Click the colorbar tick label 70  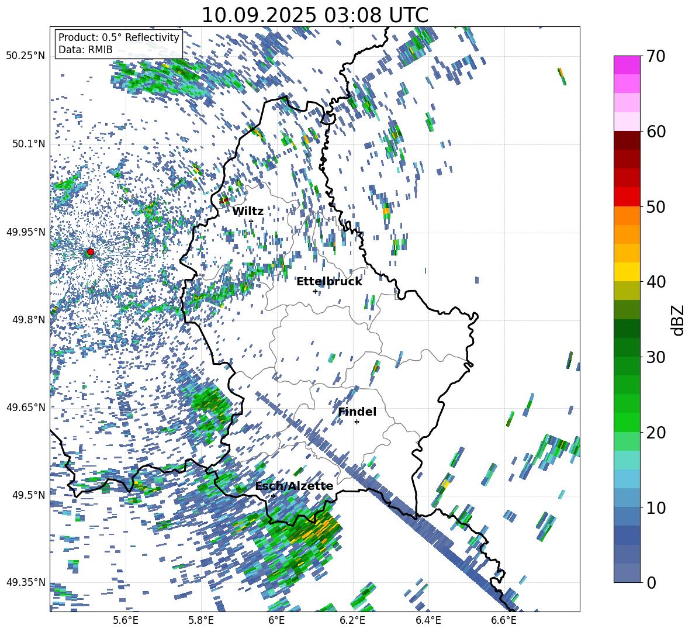click(655, 56)
